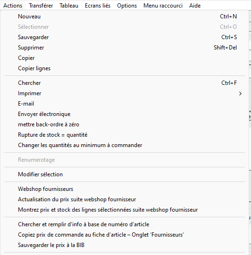Open Webshop fournisseurs
Image resolution: width=251 pixels, height=255 pixels.
tap(125, 189)
